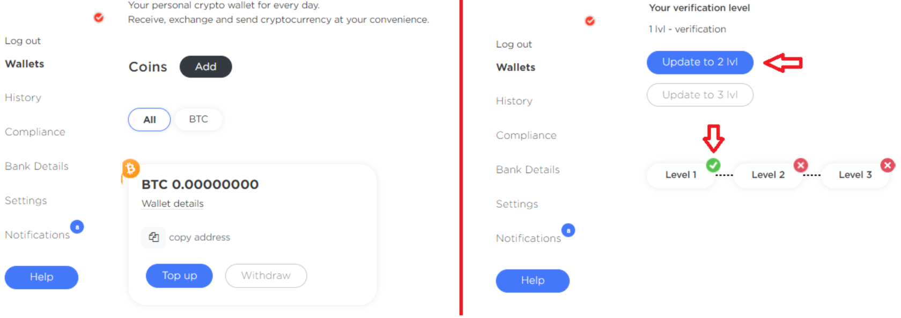The image size is (901, 318).
Task: Top up the BTC wallet
Action: coord(179,276)
